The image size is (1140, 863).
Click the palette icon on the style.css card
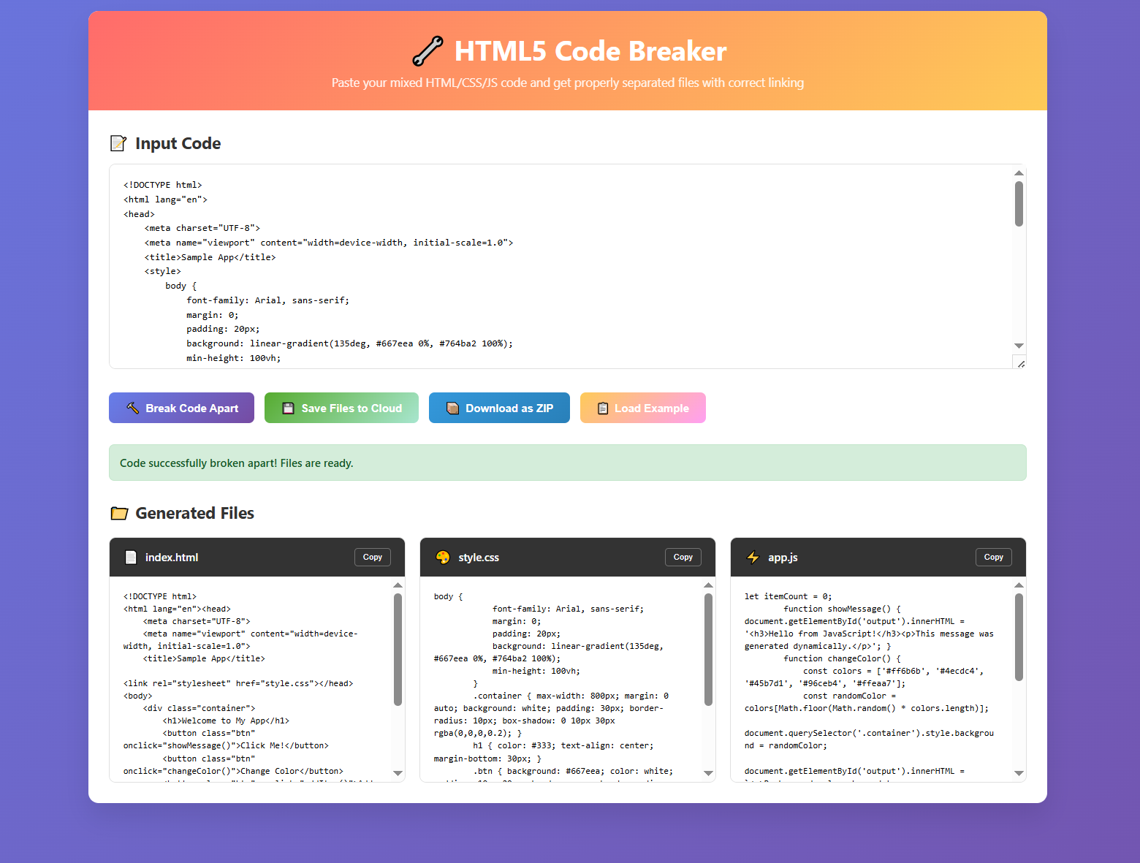point(442,557)
